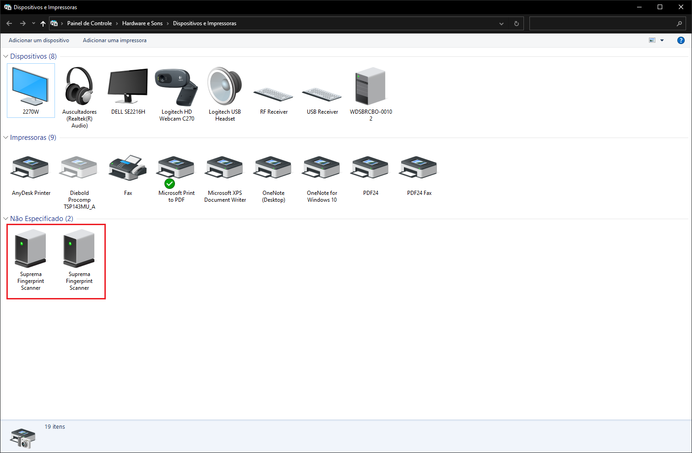692x453 pixels.
Task: Open the view options dropdown arrow
Action: click(662, 40)
